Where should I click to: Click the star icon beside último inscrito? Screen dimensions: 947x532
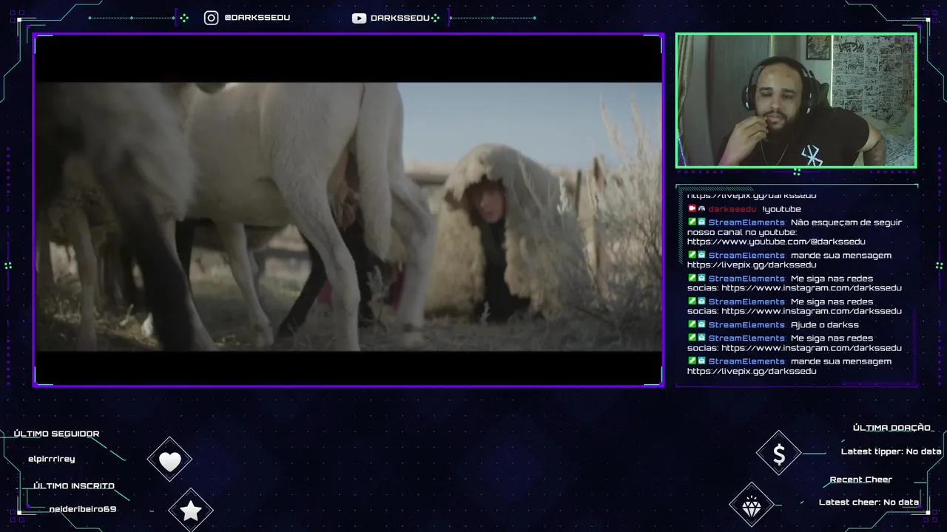(x=191, y=511)
